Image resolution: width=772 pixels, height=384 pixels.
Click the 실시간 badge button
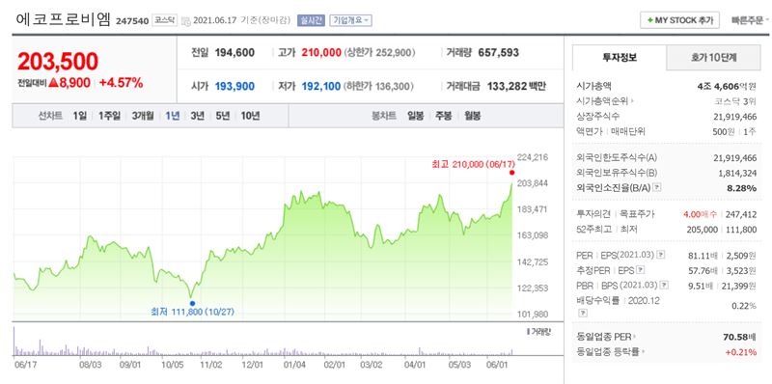coord(311,20)
